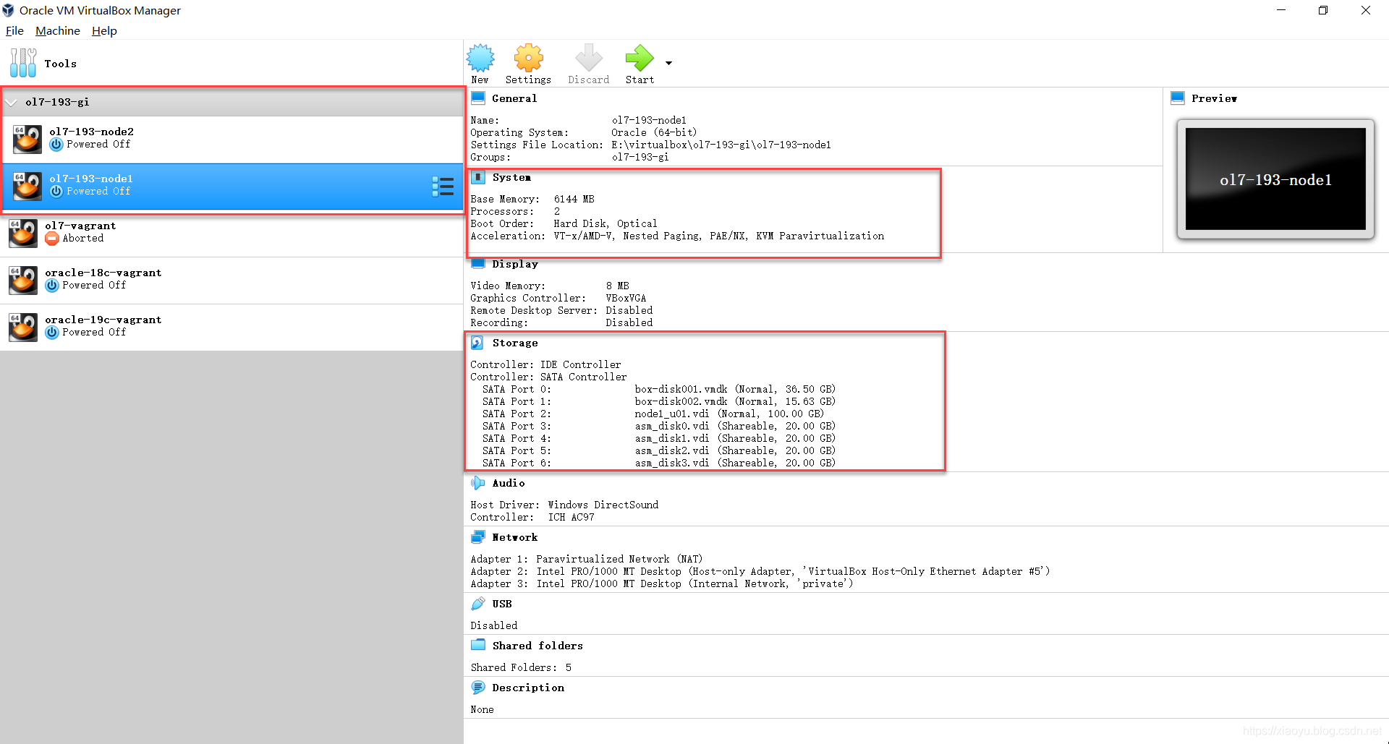
Task: Select the ol7-193-gi group header name
Action: click(57, 102)
